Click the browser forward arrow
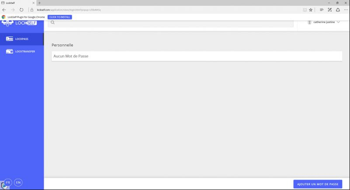 13,10
